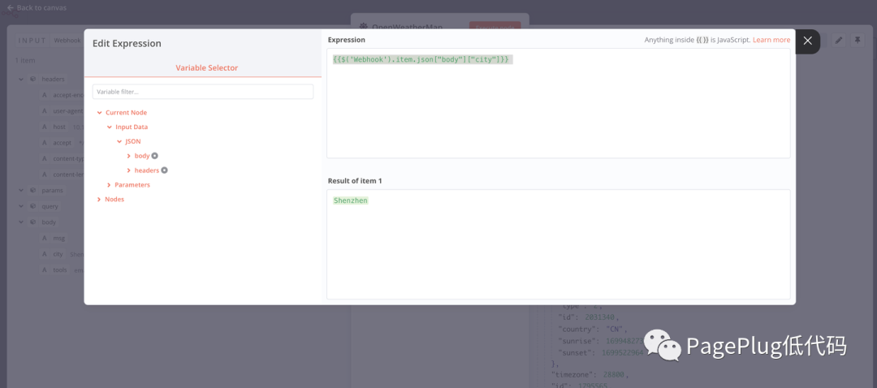Collapse body group in input panel
This screenshot has width=877, height=388.
coord(20,222)
